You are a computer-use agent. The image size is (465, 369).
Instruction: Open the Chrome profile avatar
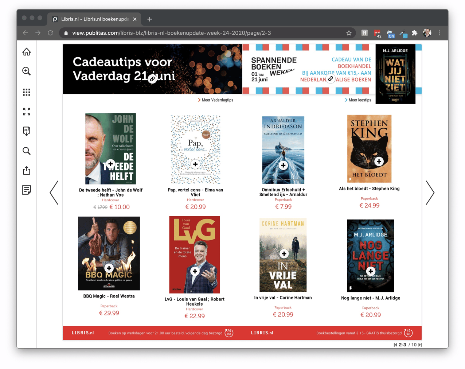point(427,33)
